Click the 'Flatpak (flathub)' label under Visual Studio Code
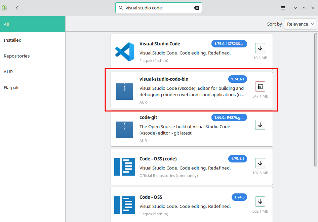This screenshot has height=222, width=318. (x=154, y=61)
